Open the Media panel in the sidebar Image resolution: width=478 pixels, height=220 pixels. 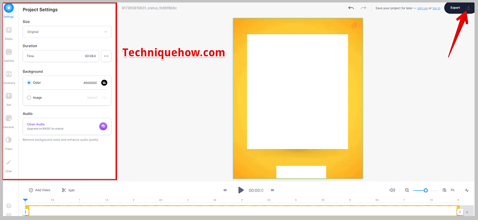9,33
